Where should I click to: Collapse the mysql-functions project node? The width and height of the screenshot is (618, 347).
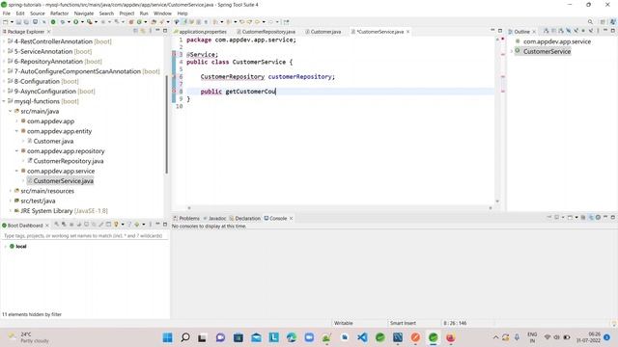click(4, 101)
